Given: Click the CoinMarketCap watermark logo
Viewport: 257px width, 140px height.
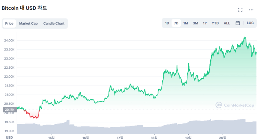Looking at the screenshot, I should pyautogui.click(x=235, y=105).
